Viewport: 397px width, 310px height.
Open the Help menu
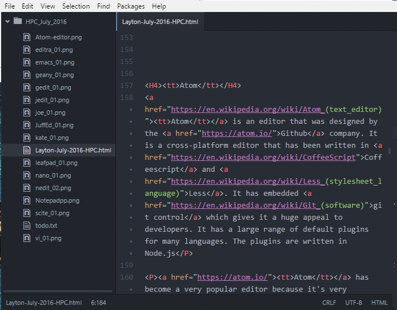159,6
